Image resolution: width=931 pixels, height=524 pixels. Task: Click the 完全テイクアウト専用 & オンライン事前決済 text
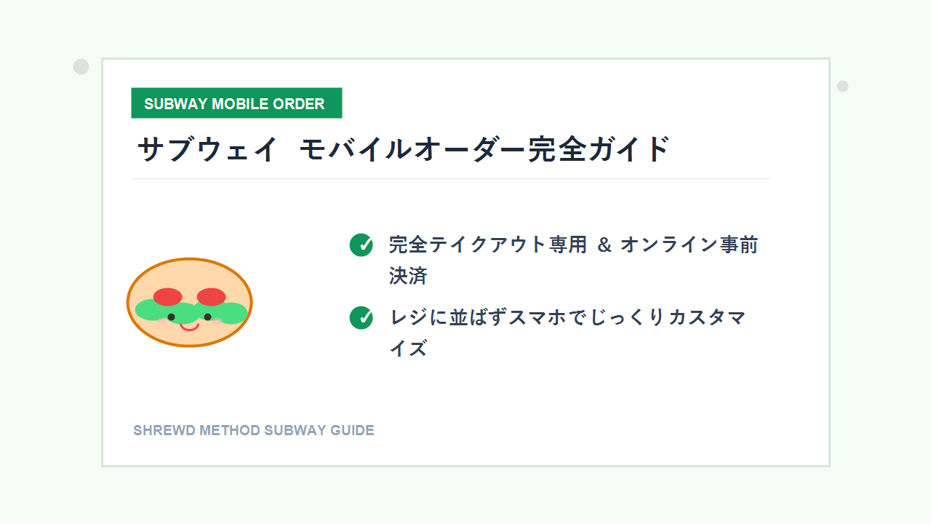pos(573,260)
